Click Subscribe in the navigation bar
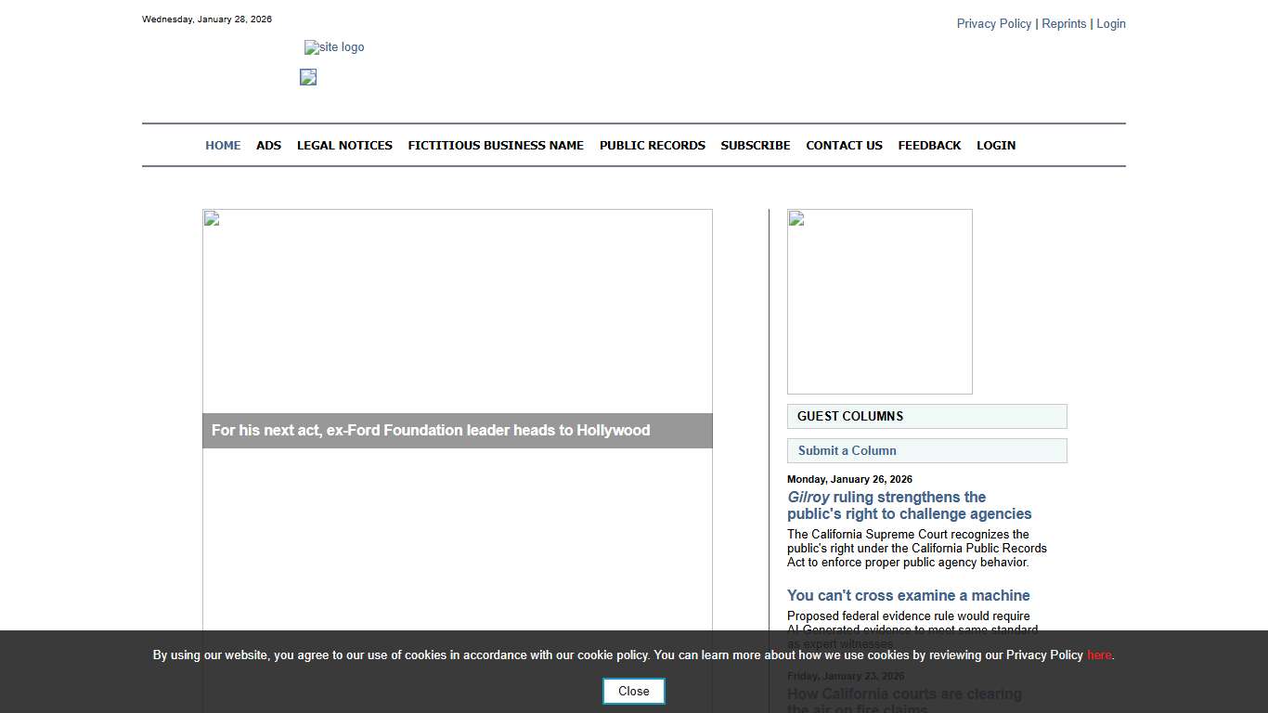The height and width of the screenshot is (713, 1268). (x=756, y=146)
